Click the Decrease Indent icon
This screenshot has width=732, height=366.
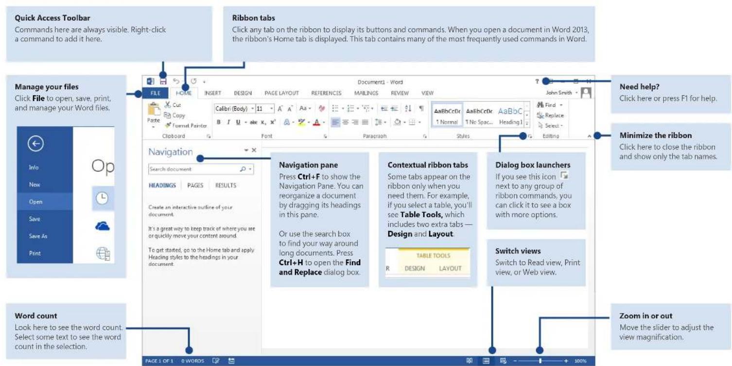pyautogui.click(x=384, y=109)
